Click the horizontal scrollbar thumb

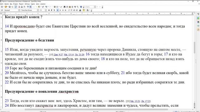(x=96, y=110)
